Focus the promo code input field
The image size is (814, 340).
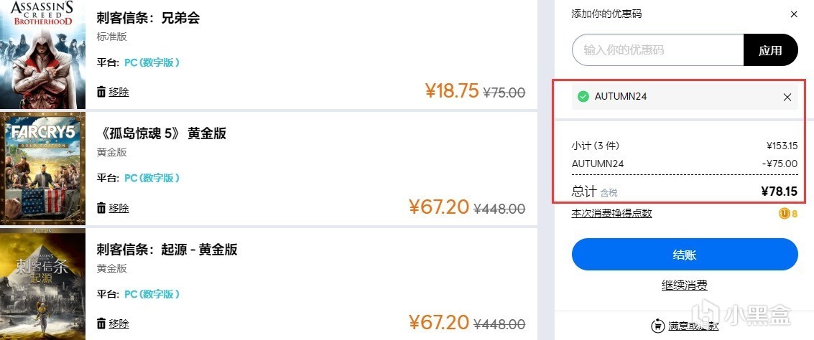coord(657,50)
